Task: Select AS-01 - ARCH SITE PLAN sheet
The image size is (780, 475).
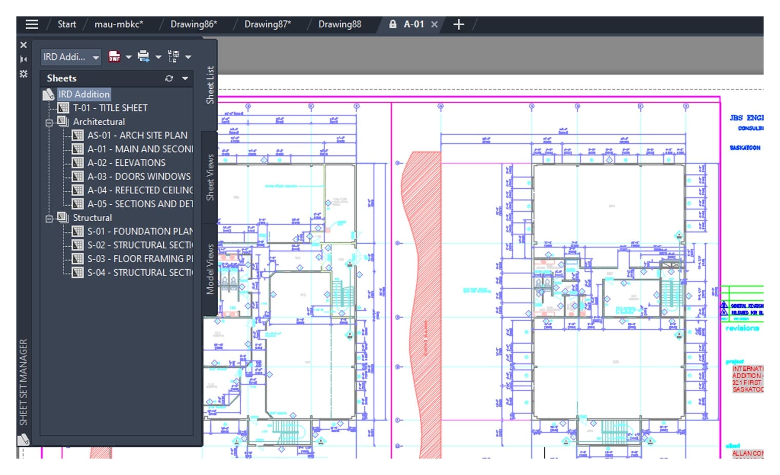Action: tap(137, 135)
